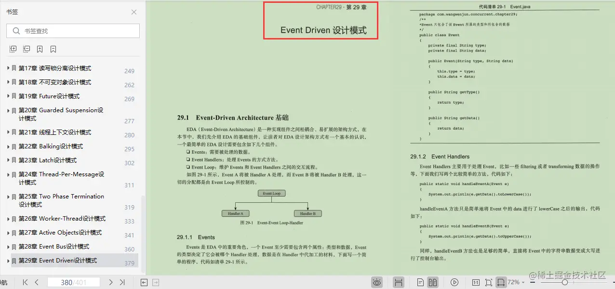Click inside the bookmark search field

tap(72, 31)
